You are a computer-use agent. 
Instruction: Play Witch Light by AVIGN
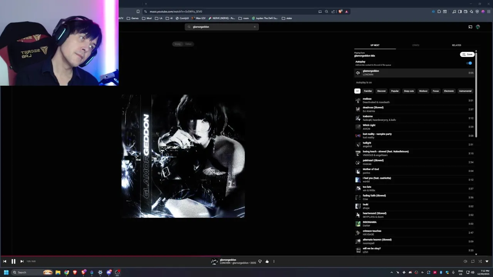tap(414, 127)
